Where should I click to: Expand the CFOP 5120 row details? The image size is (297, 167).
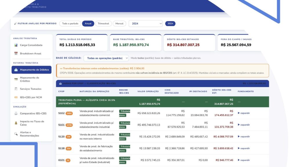coord(244,137)
